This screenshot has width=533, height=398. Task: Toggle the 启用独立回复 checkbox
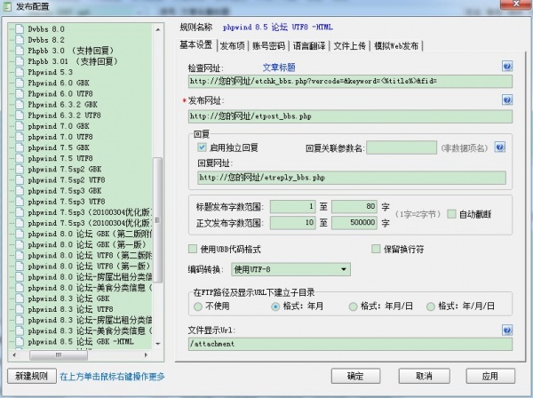pos(202,147)
